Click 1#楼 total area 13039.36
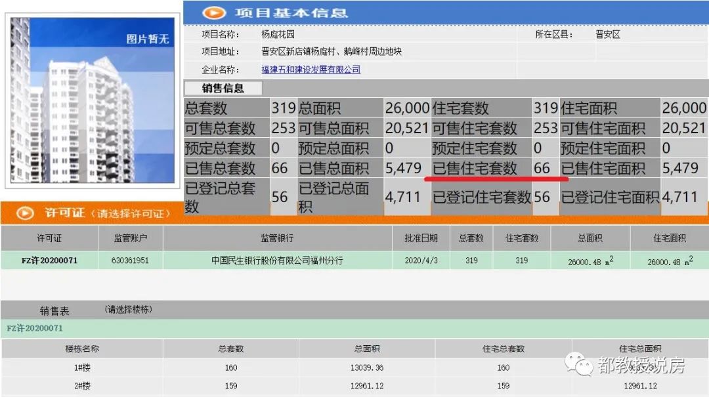709x397 pixels. point(367,367)
